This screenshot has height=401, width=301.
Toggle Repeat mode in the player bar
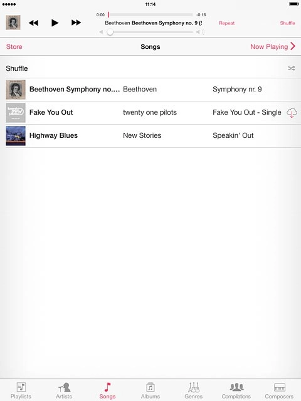(226, 23)
